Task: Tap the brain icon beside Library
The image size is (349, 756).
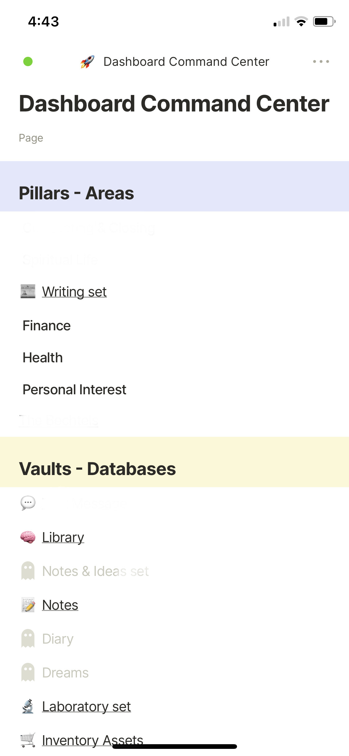Action: click(28, 537)
